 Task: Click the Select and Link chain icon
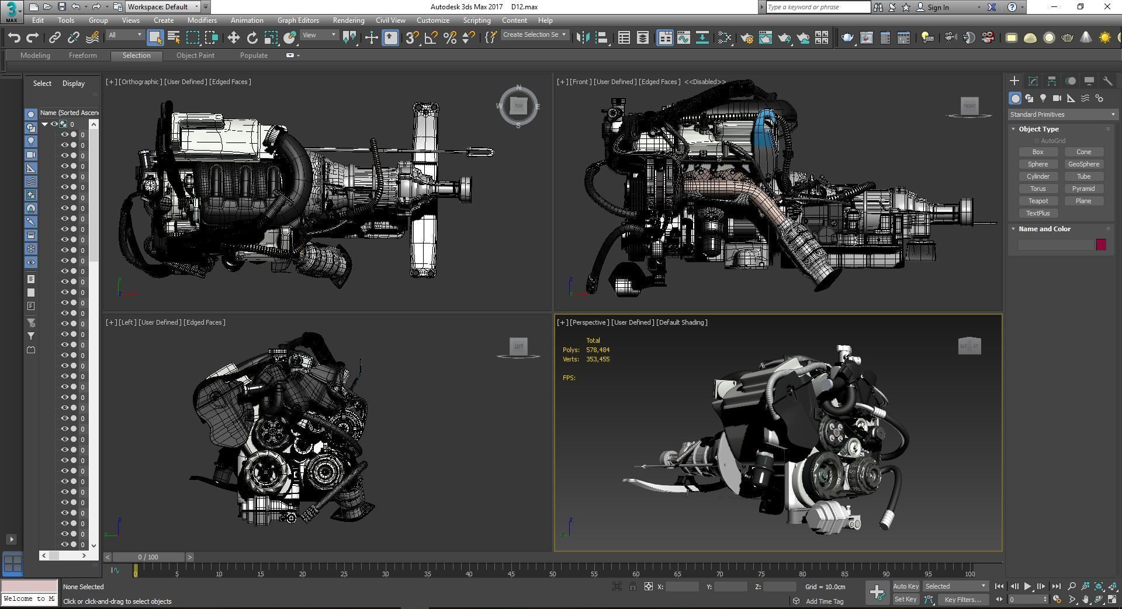(x=54, y=38)
